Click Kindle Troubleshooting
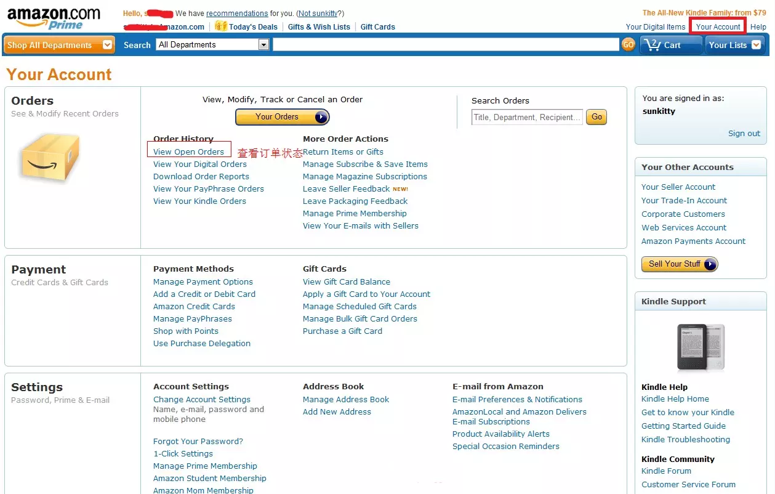Image resolution: width=775 pixels, height=494 pixels. pos(686,439)
